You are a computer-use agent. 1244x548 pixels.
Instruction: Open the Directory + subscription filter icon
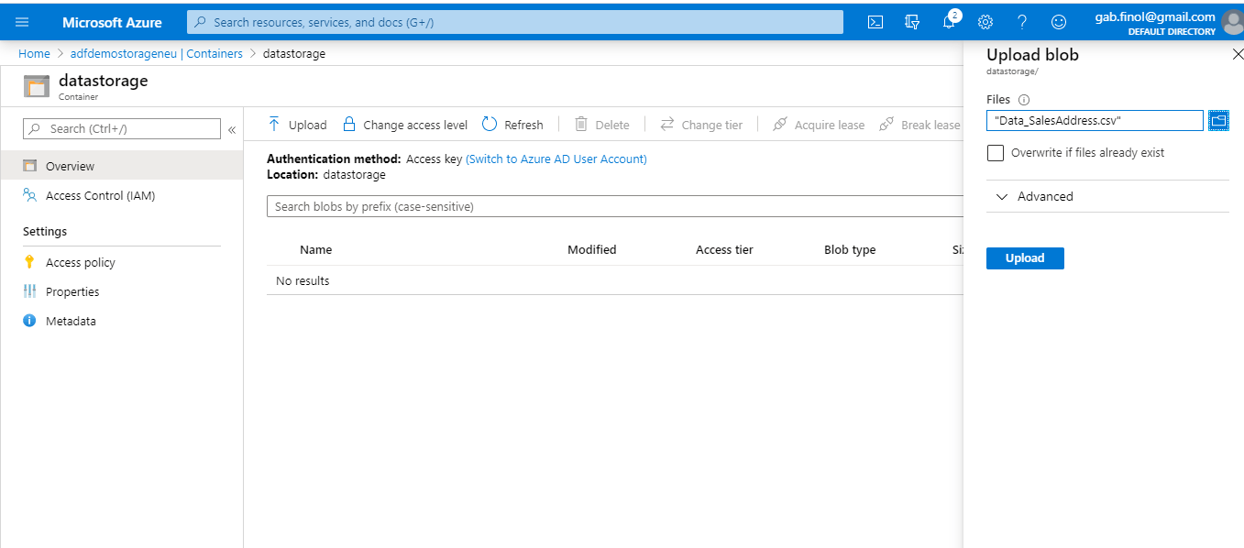click(912, 22)
